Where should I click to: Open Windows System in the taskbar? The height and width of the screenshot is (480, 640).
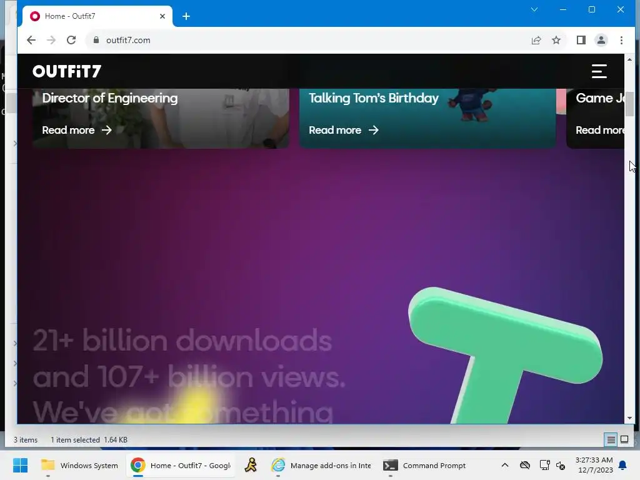(79, 465)
